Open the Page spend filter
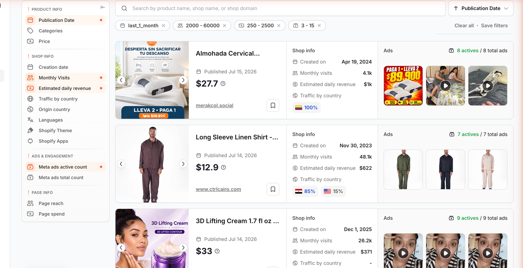The image size is (523, 268). [66, 214]
